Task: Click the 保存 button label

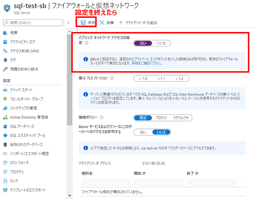Action: click(x=91, y=23)
